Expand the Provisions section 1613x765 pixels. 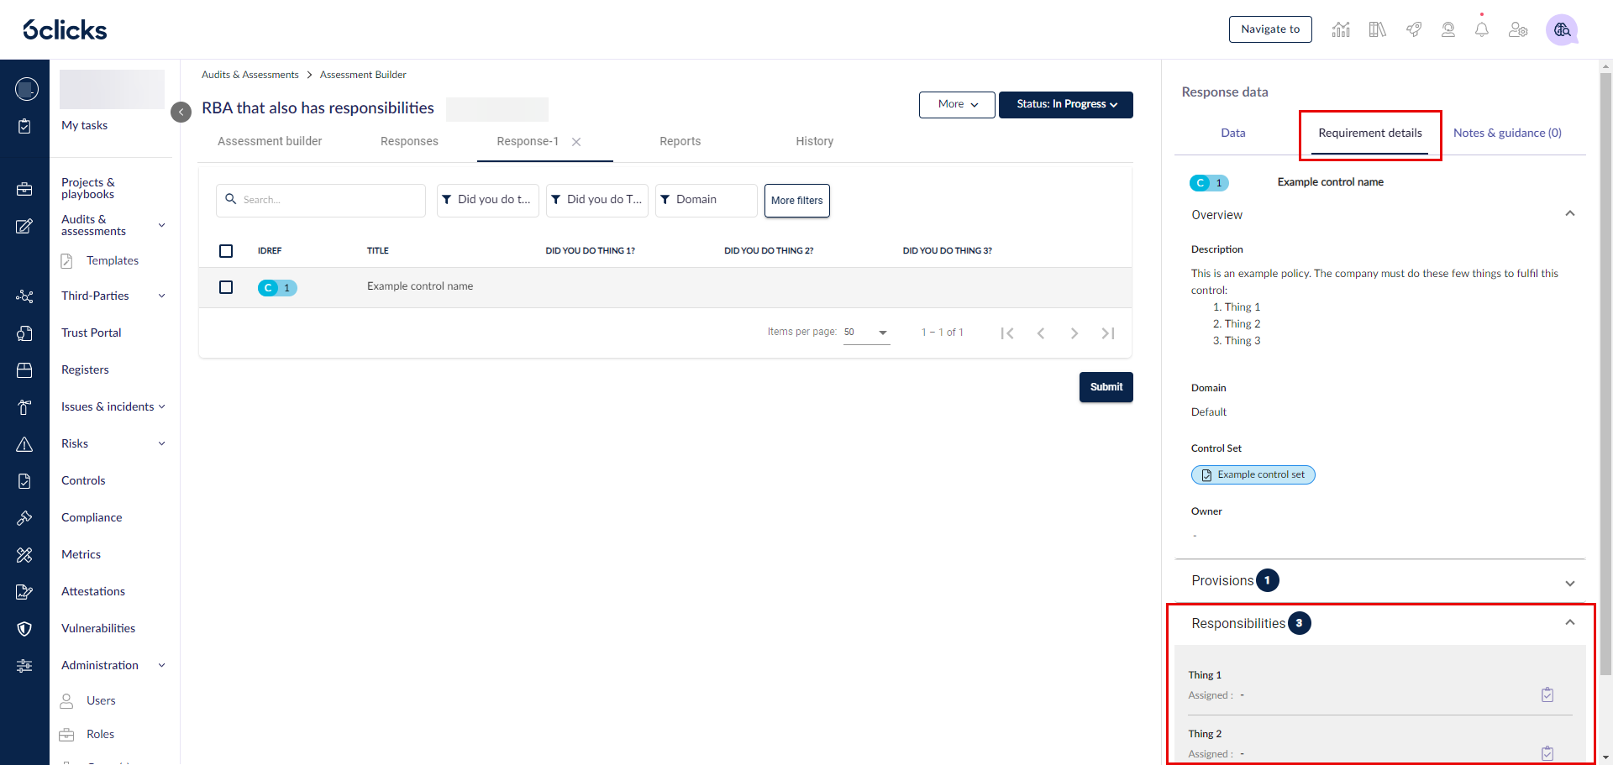tap(1569, 583)
